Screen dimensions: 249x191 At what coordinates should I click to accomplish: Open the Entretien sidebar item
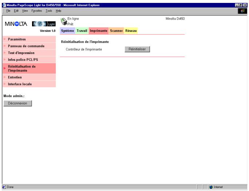pos(29,77)
